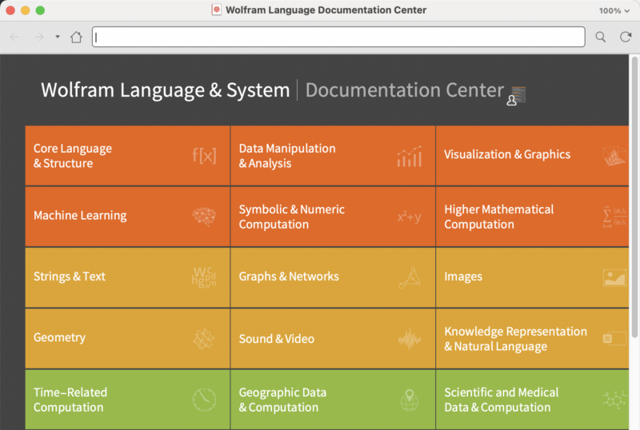Open the history dropdown arrow
The width and height of the screenshot is (640, 430).
pos(58,37)
